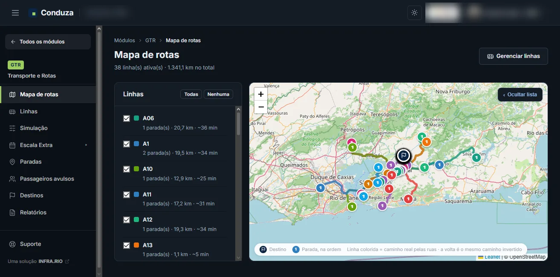Viewport: 560px width, 277px height.
Task: Click the Suporte lifebuoy icon
Action: 12,244
